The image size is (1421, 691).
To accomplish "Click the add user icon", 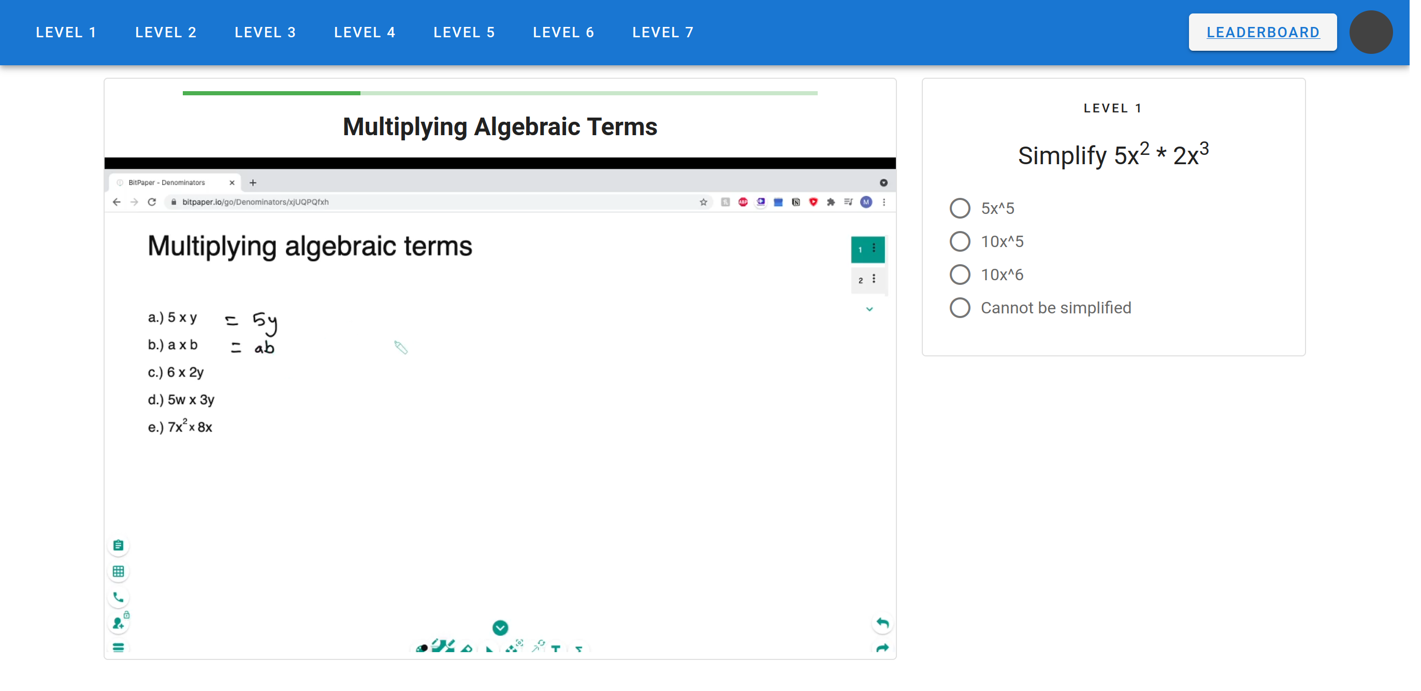I will pyautogui.click(x=118, y=623).
